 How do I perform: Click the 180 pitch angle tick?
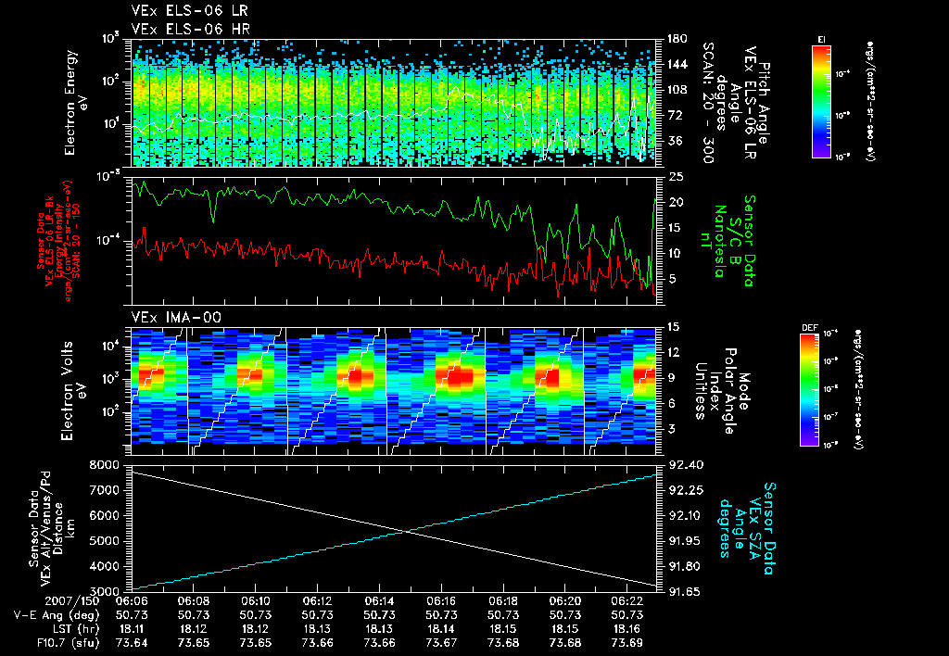point(677,39)
